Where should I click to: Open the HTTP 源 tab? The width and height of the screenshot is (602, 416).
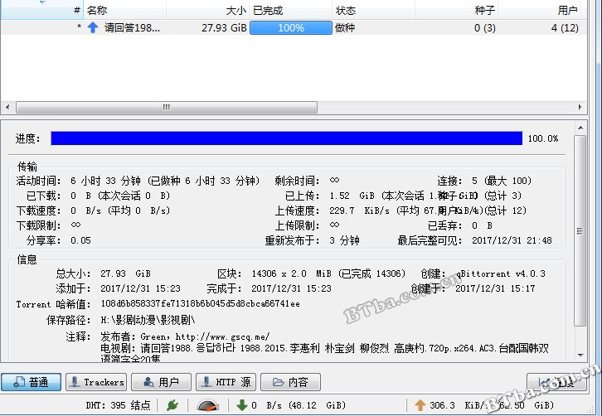tap(226, 382)
